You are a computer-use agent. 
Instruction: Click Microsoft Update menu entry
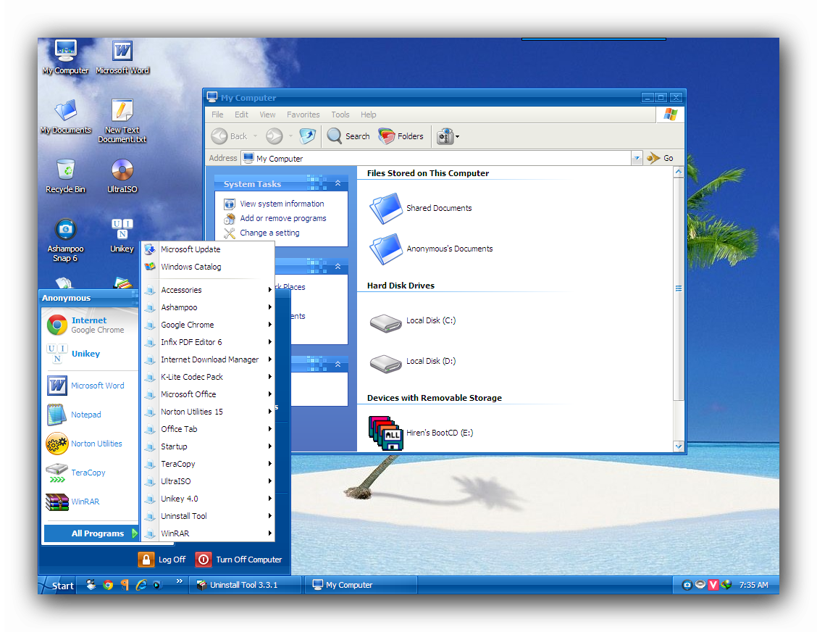click(x=209, y=249)
